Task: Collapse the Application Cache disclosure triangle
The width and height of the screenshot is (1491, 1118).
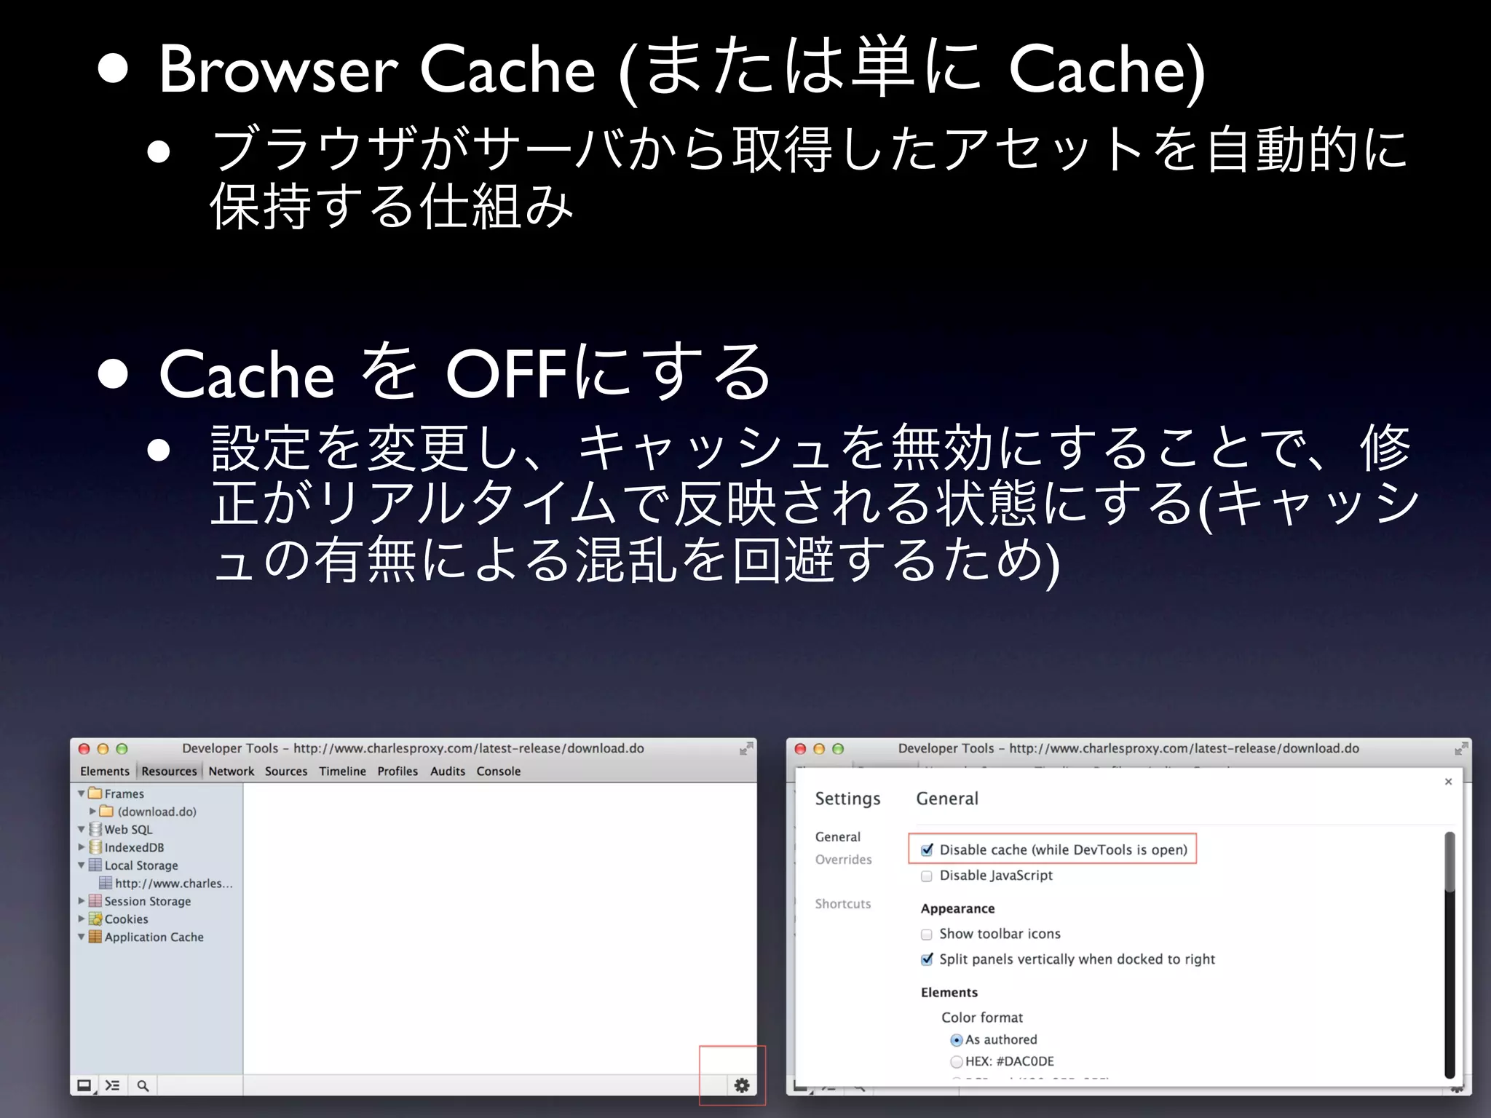Action: click(81, 937)
